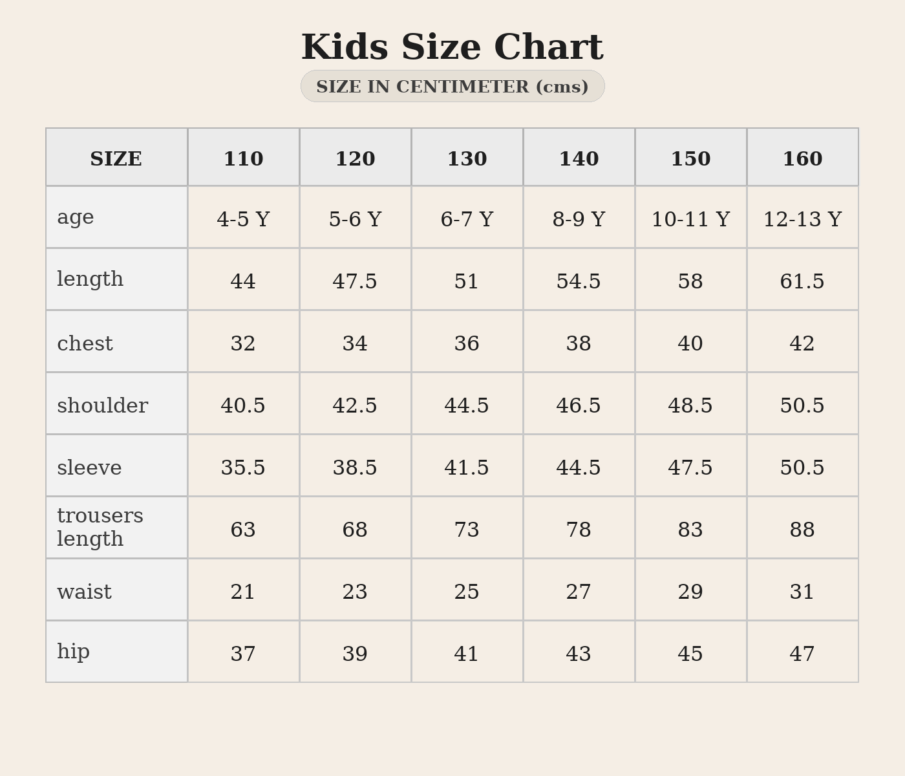
Task: Select the 47.5 length cell
Action: [x=355, y=281]
